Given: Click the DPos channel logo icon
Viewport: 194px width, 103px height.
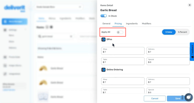Looking at the screenshot, I should [x=103, y=39].
